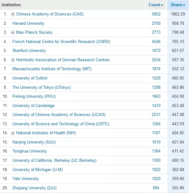Sort the table by Count column
Image resolution: width=189 pixels, height=193 pixels.
156,5
